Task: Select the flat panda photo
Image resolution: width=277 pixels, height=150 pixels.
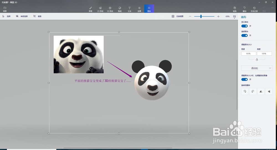Action: pos(79,54)
